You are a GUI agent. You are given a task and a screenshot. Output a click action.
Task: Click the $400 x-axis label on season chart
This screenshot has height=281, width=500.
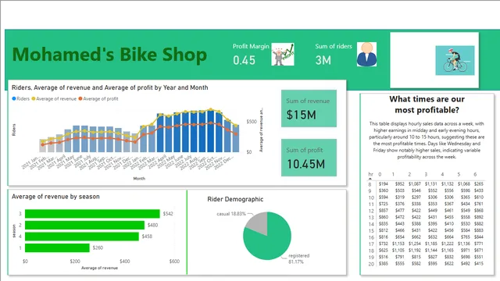[x=125, y=261]
